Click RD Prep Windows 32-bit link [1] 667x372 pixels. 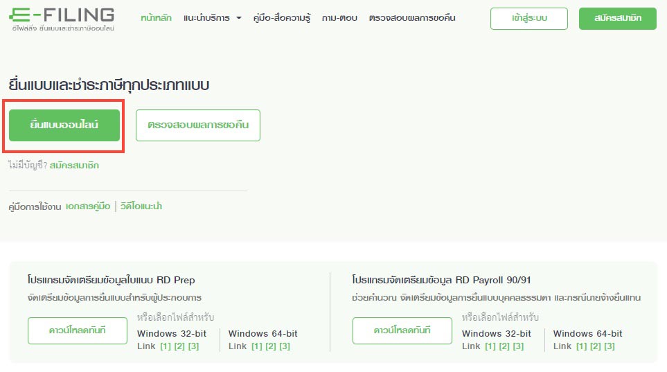pos(165,346)
